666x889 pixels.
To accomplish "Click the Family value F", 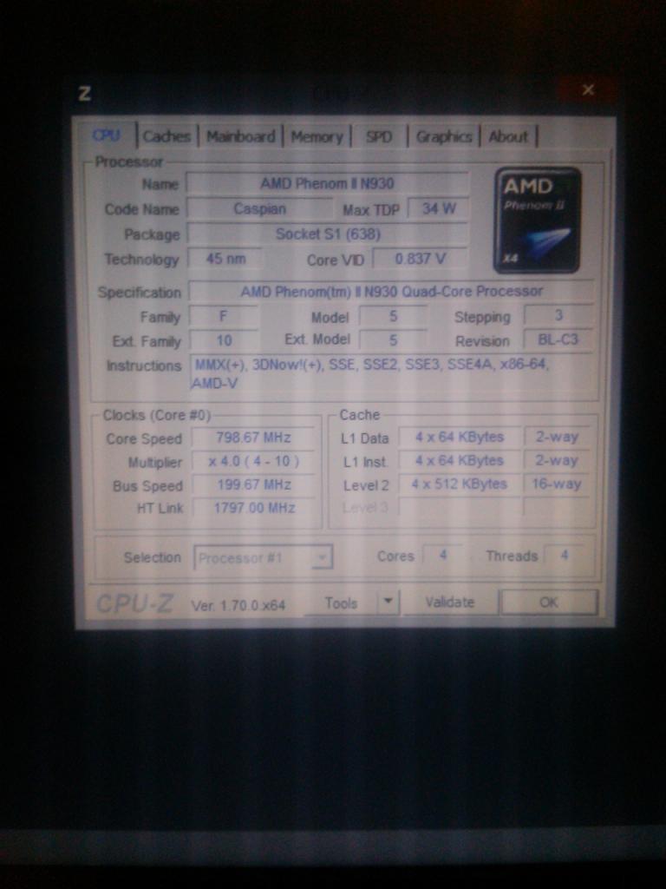I will click(224, 316).
